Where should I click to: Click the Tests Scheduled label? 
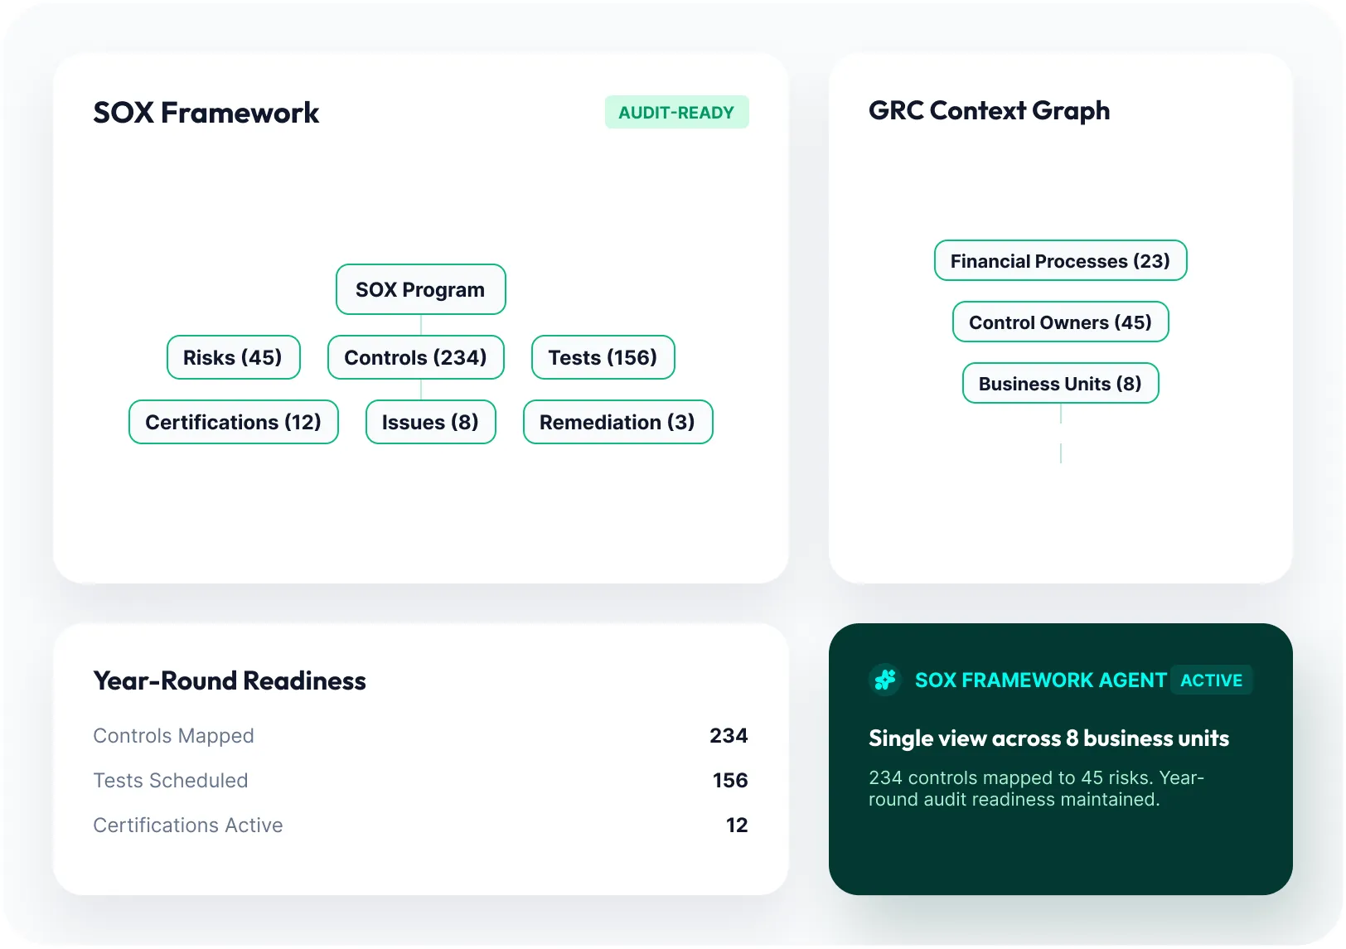(x=171, y=781)
